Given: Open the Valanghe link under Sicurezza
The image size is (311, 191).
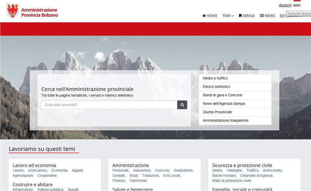Looking at the screenshot, I should pos(234,170).
